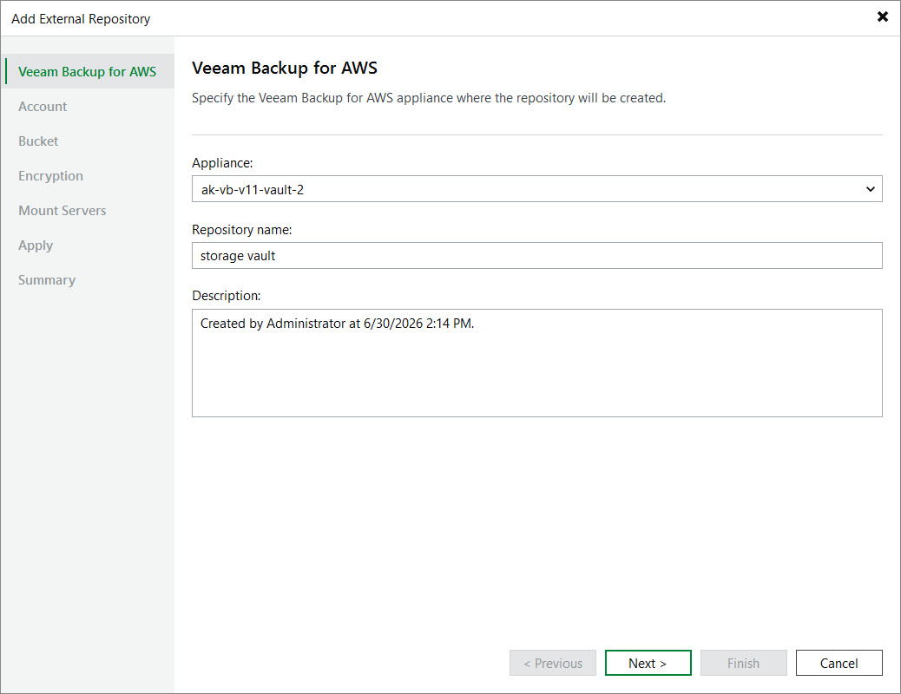
Task: Select the Encryption wizard step
Action: (x=50, y=176)
